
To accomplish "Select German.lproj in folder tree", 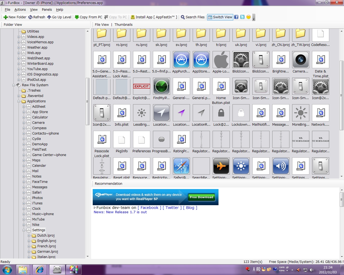I will (x=48, y=252).
